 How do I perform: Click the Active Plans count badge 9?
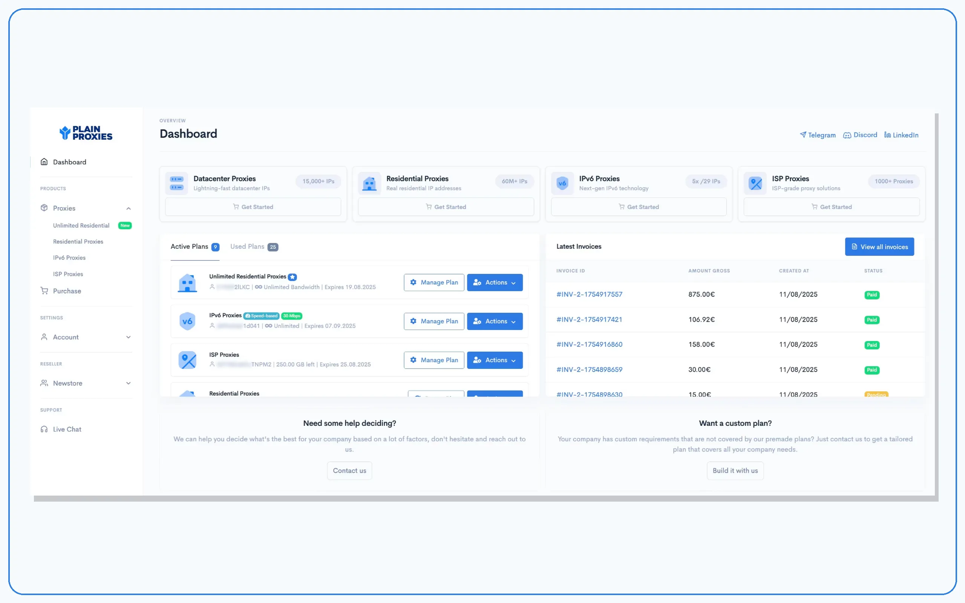pos(215,247)
